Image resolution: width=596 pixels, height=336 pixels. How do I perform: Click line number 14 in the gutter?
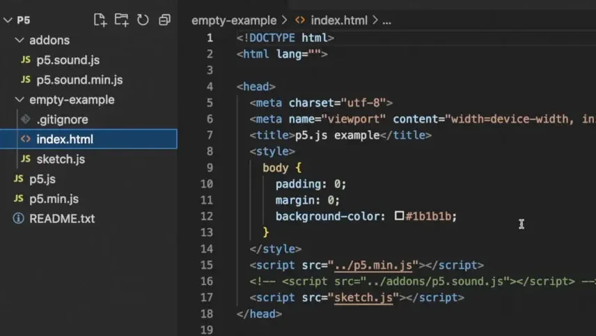[x=207, y=249]
